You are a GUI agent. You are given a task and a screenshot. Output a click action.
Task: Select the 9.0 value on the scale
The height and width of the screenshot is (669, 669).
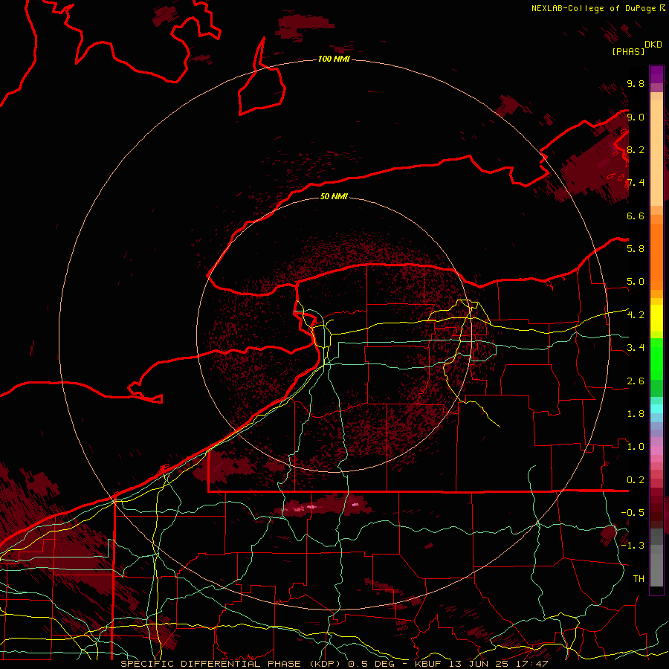pyautogui.click(x=636, y=117)
